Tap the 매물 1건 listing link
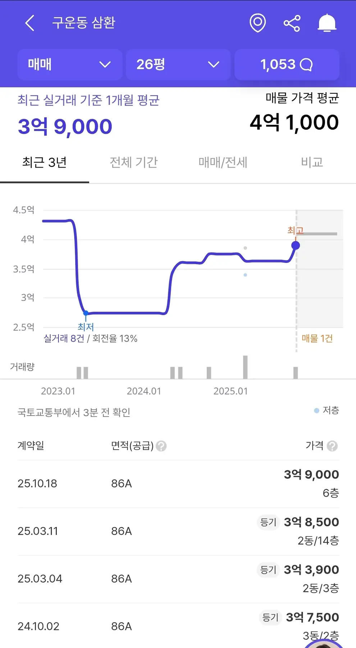This screenshot has width=356, height=648. pos(317,338)
